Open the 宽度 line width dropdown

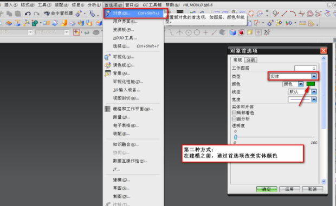(302, 99)
